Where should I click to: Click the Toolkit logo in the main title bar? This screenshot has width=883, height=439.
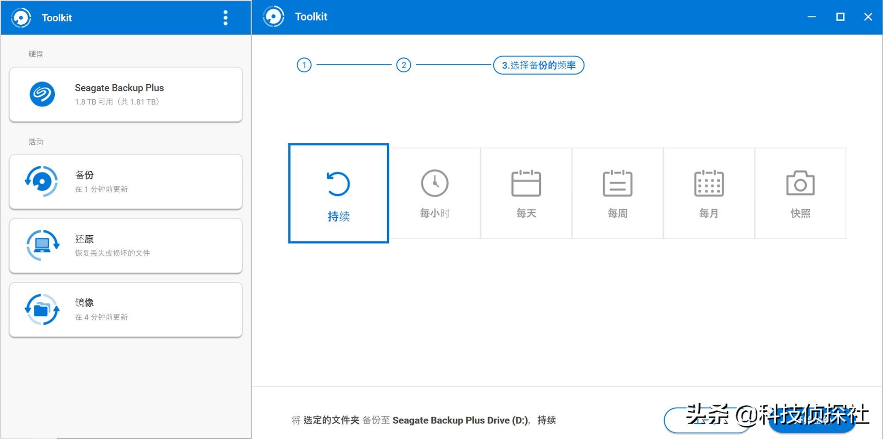coord(274,16)
